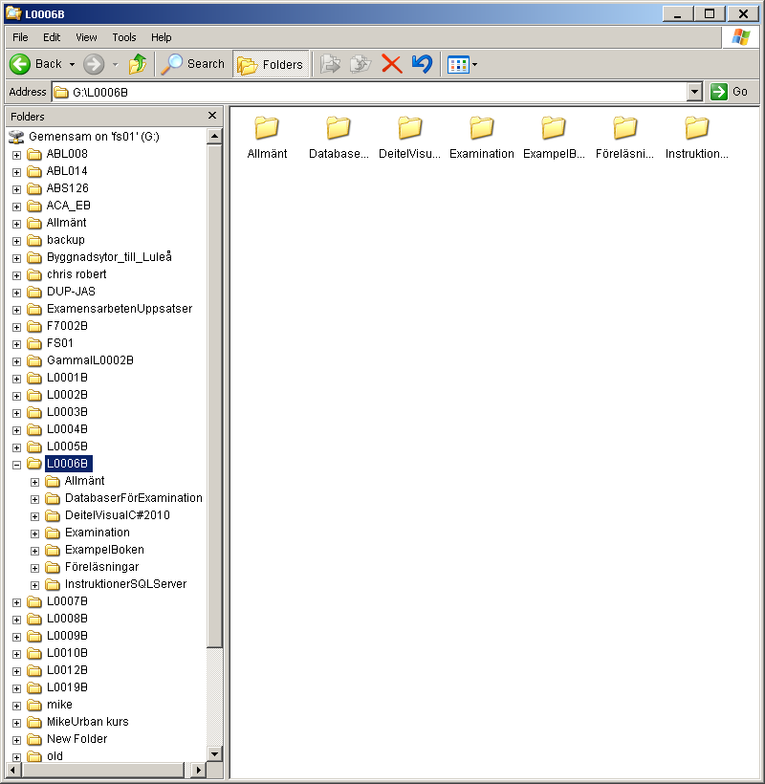The width and height of the screenshot is (765, 784).
Task: Open the Address bar dropdown arrow
Action: 694,92
